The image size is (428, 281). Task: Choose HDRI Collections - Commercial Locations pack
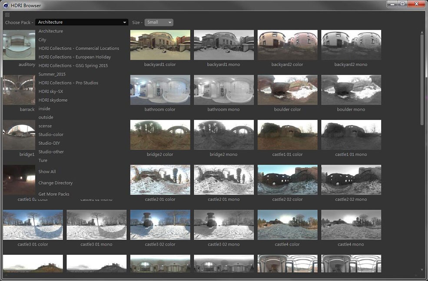pyautogui.click(x=79, y=48)
